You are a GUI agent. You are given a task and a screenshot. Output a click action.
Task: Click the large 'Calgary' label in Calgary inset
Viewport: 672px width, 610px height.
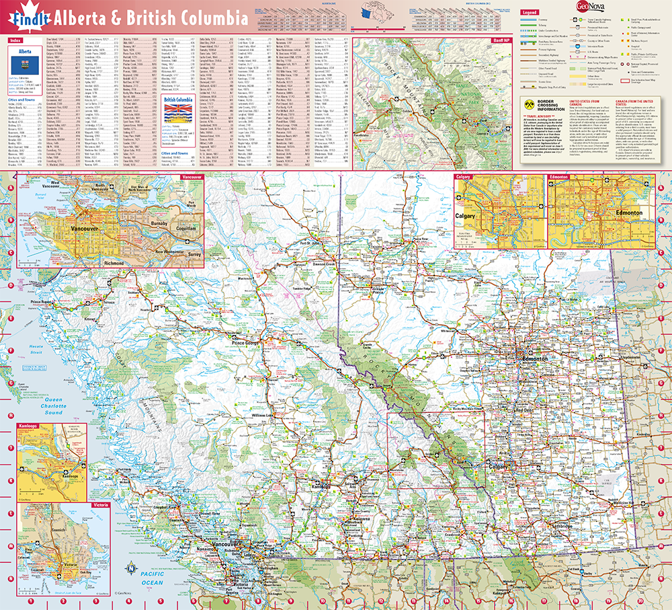click(465, 216)
